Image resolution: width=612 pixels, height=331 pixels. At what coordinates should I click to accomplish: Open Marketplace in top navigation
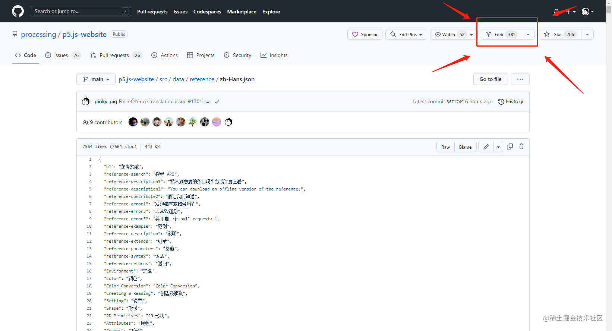242,12
